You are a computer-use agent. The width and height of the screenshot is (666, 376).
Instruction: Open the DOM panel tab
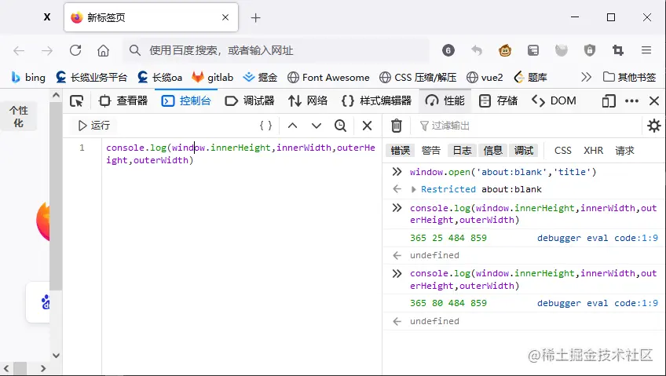[x=554, y=101]
